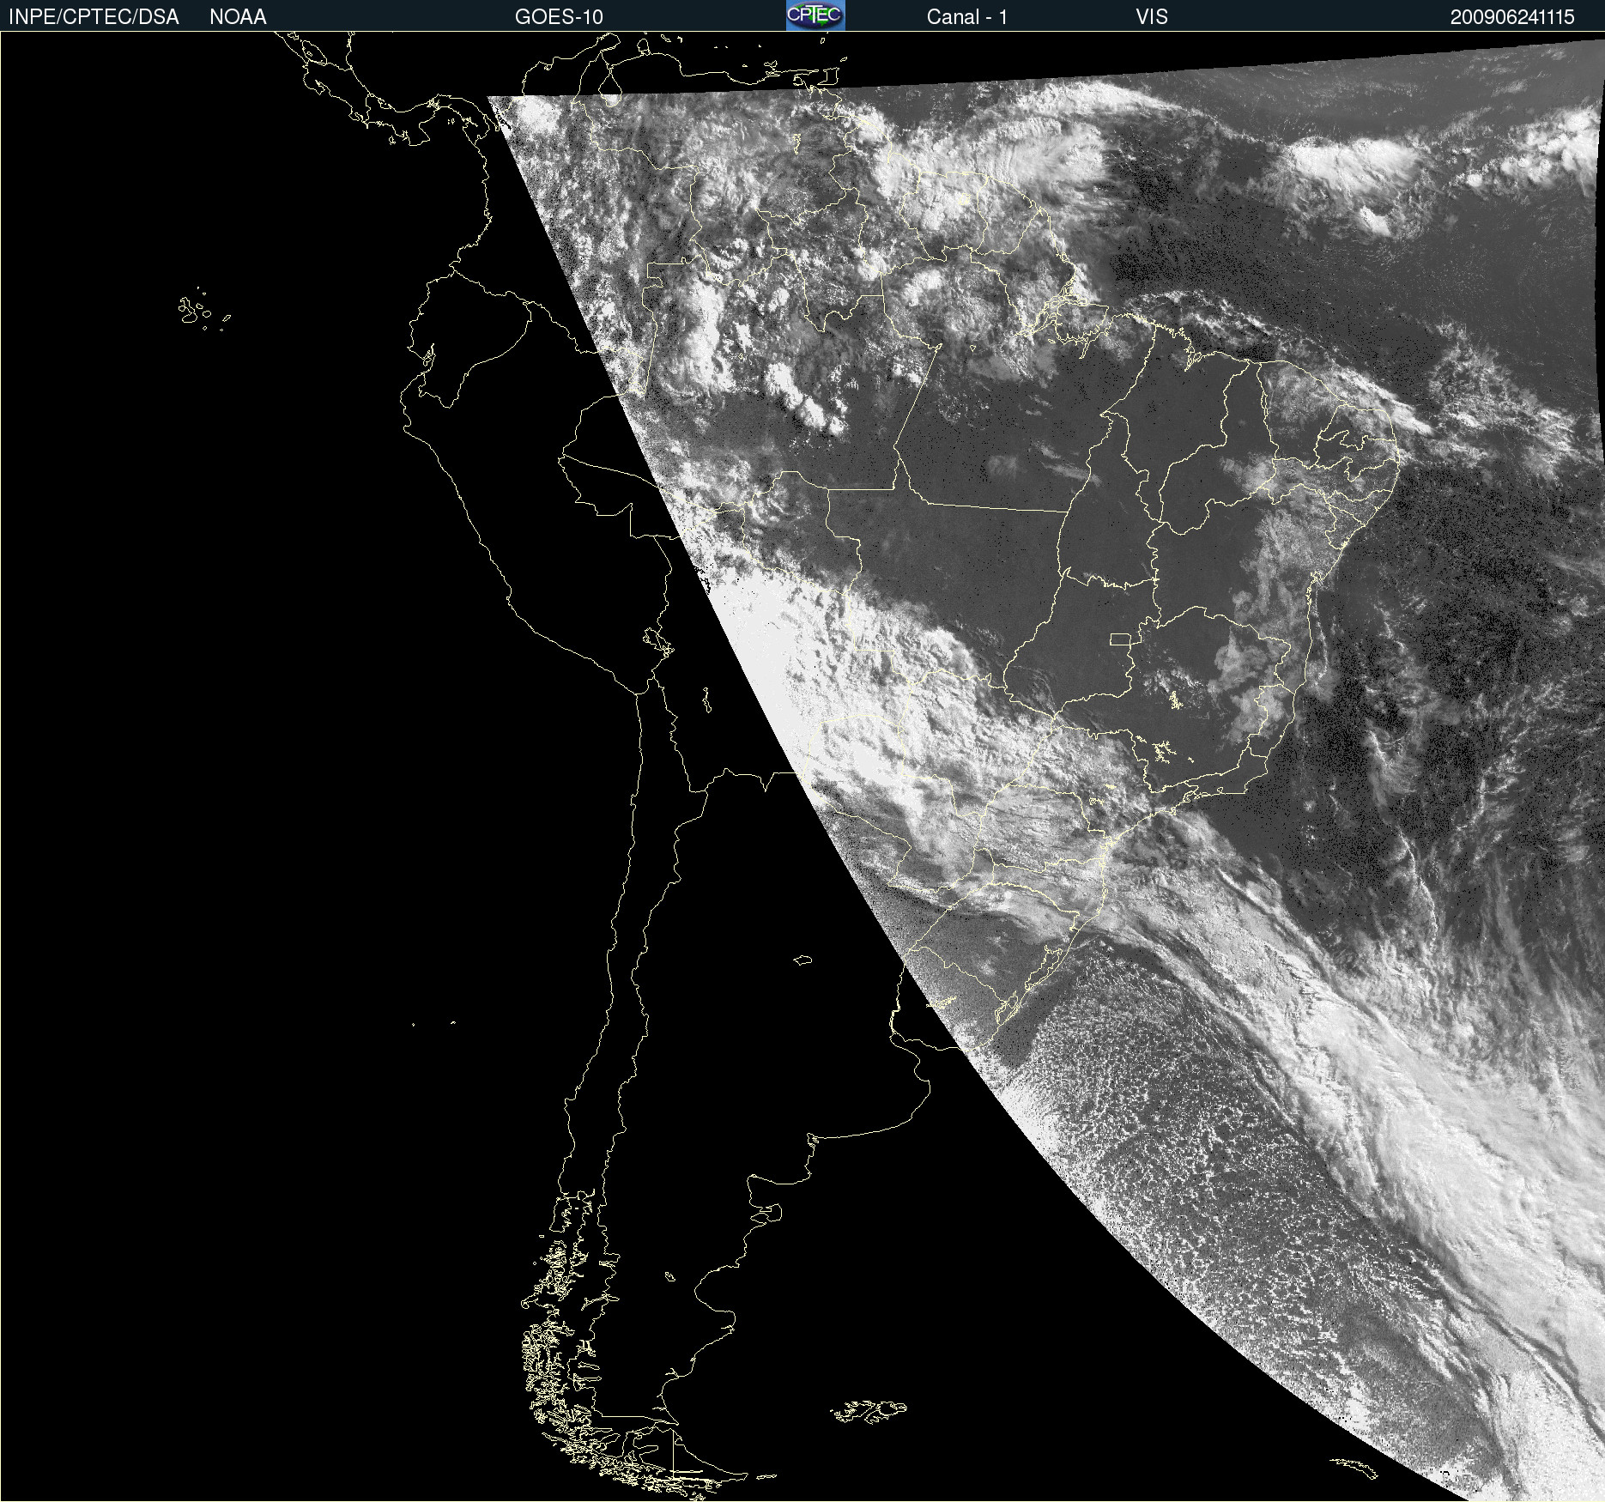Click the 'Canal - 1' label
The height and width of the screenshot is (1502, 1605).
tap(966, 17)
